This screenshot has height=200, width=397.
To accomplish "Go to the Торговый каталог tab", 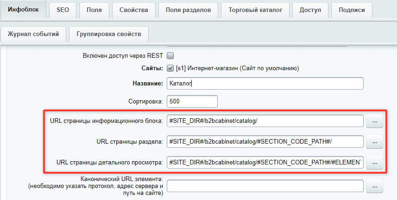I will click(x=255, y=10).
